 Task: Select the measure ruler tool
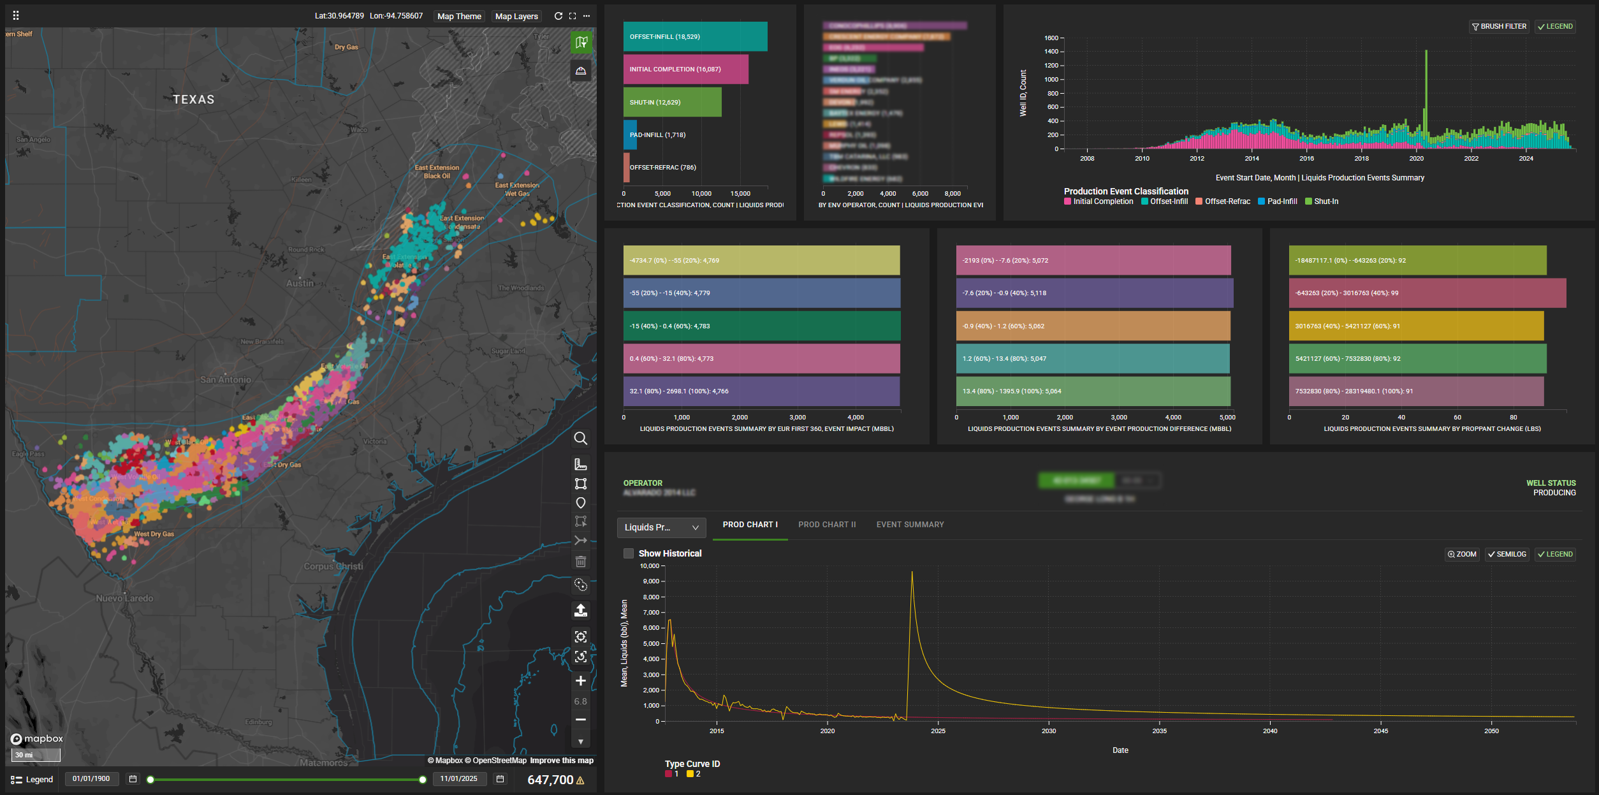(580, 464)
